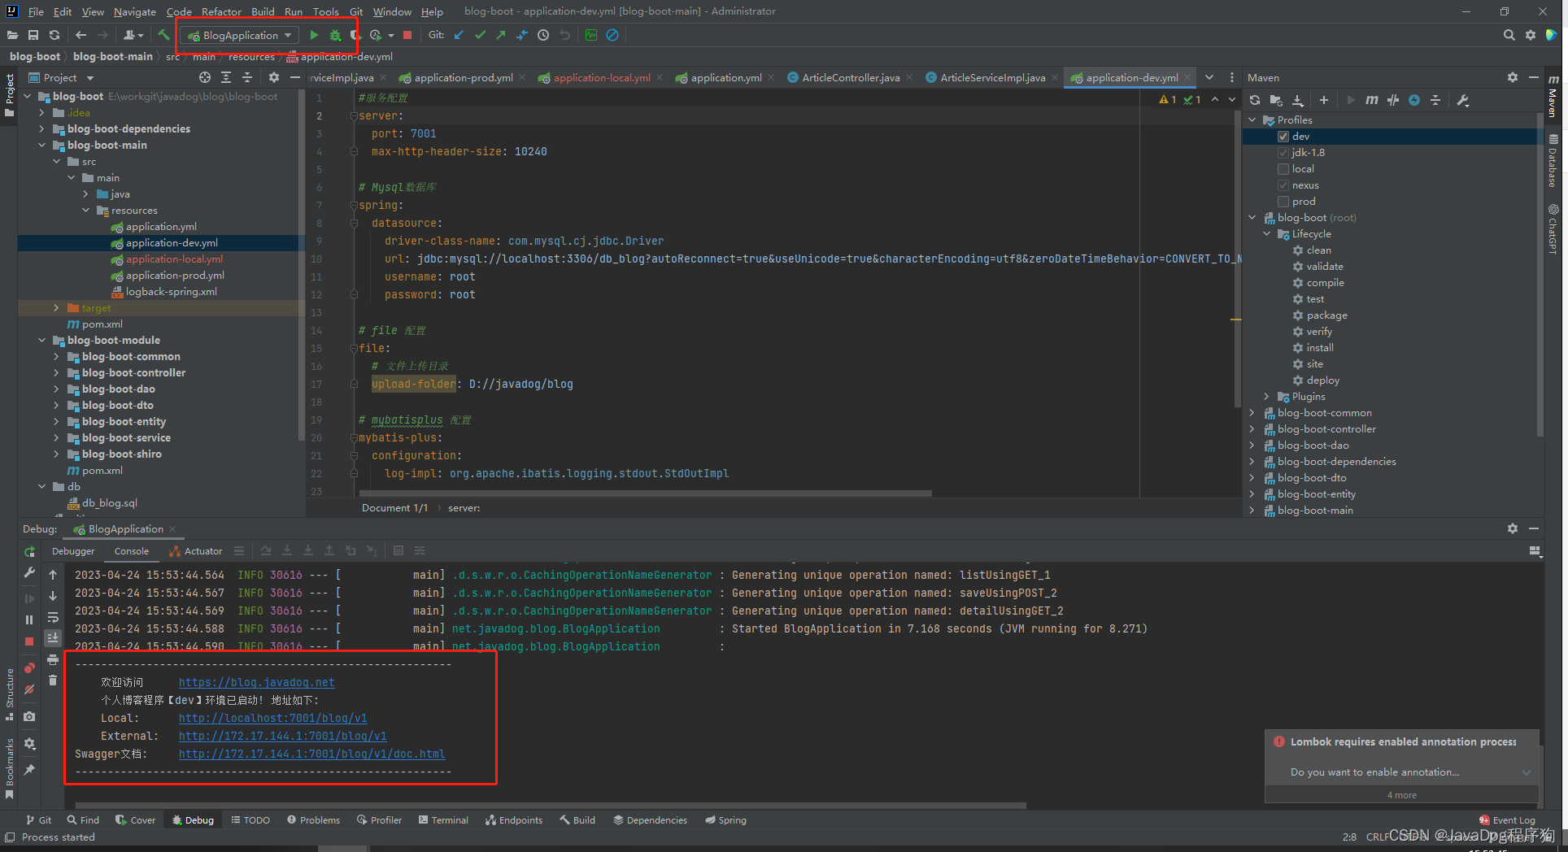Uncheck the dev Maven profile
1568x852 pixels.
(1283, 136)
